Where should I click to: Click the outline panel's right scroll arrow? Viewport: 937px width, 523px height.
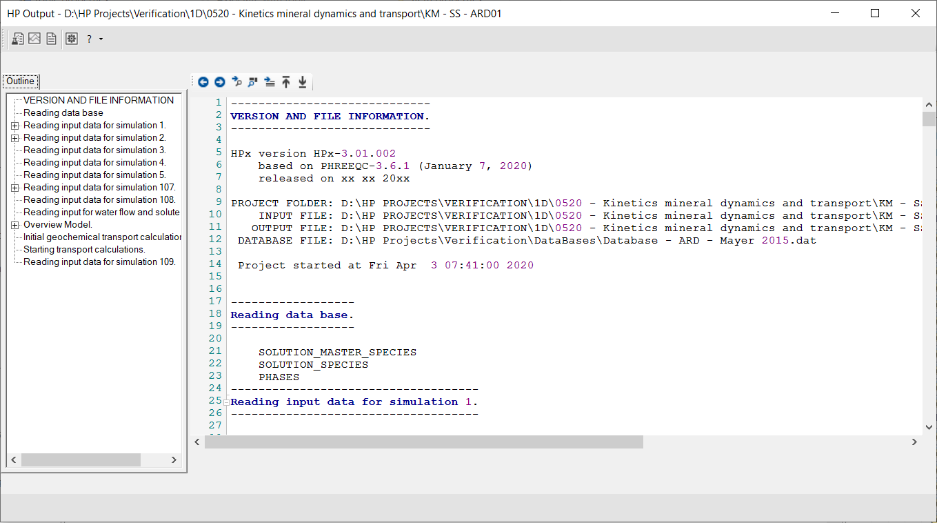click(174, 460)
